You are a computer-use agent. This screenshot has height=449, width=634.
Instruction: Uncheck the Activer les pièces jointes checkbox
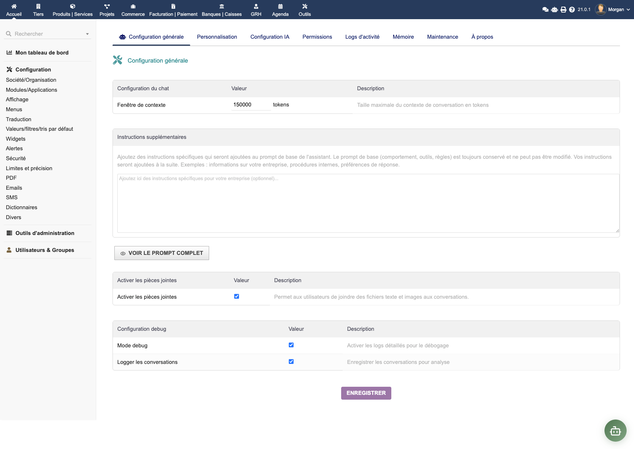click(236, 297)
